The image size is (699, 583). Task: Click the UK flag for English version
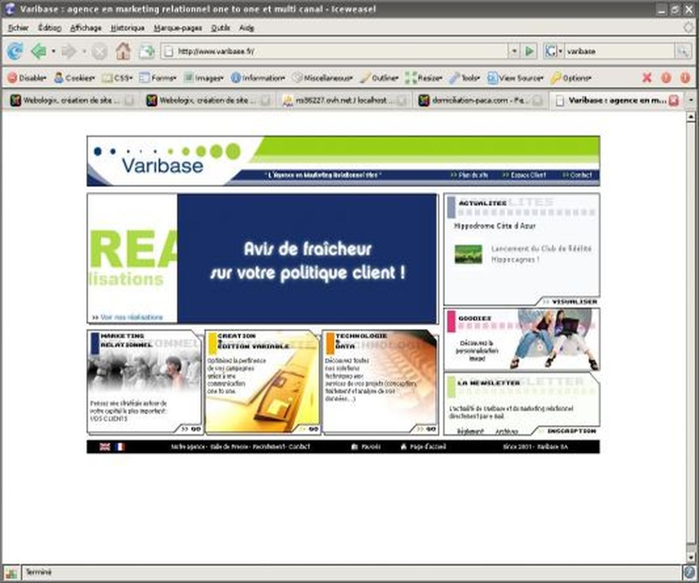point(105,447)
